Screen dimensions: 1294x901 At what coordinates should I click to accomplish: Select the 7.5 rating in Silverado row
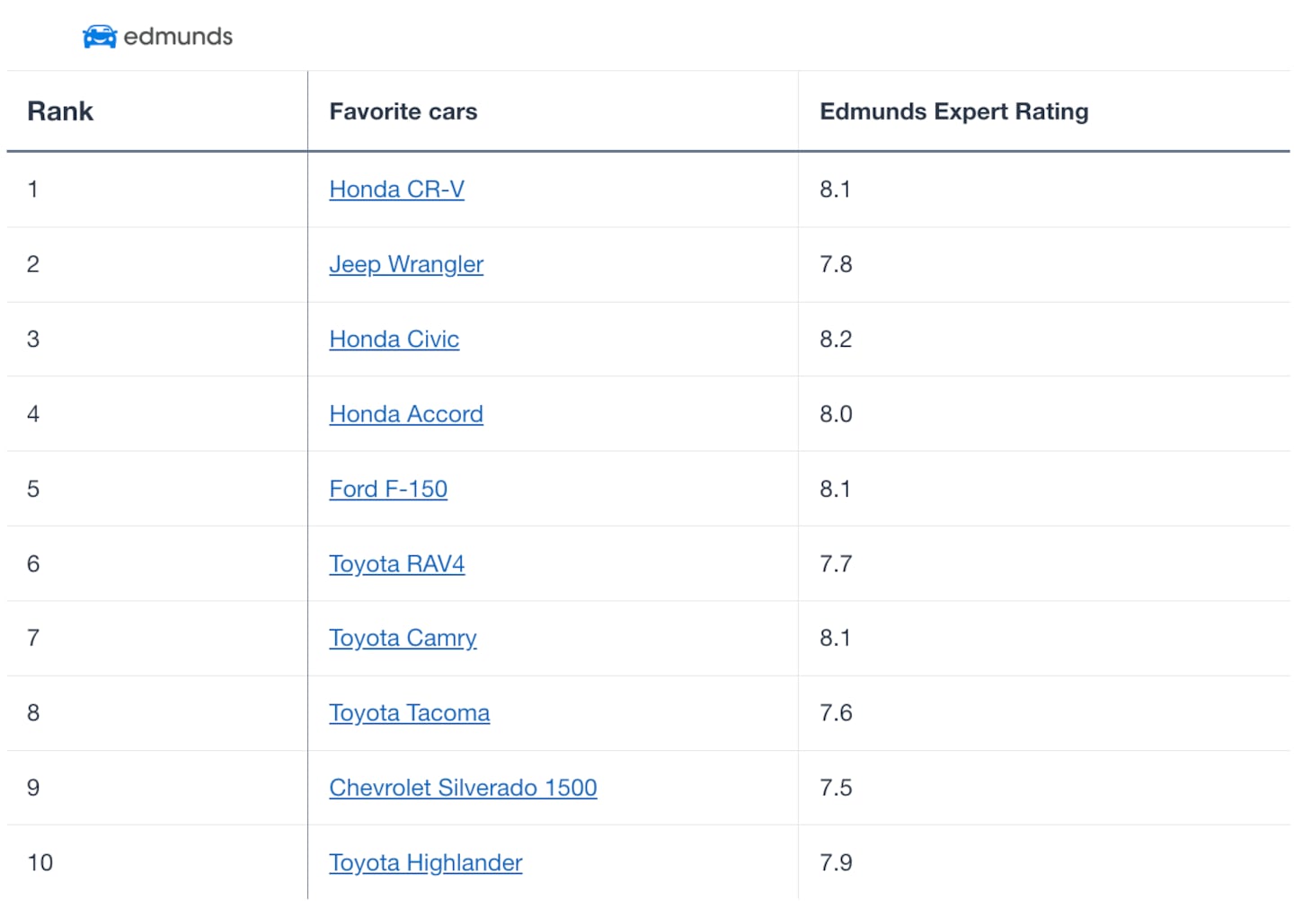click(836, 788)
